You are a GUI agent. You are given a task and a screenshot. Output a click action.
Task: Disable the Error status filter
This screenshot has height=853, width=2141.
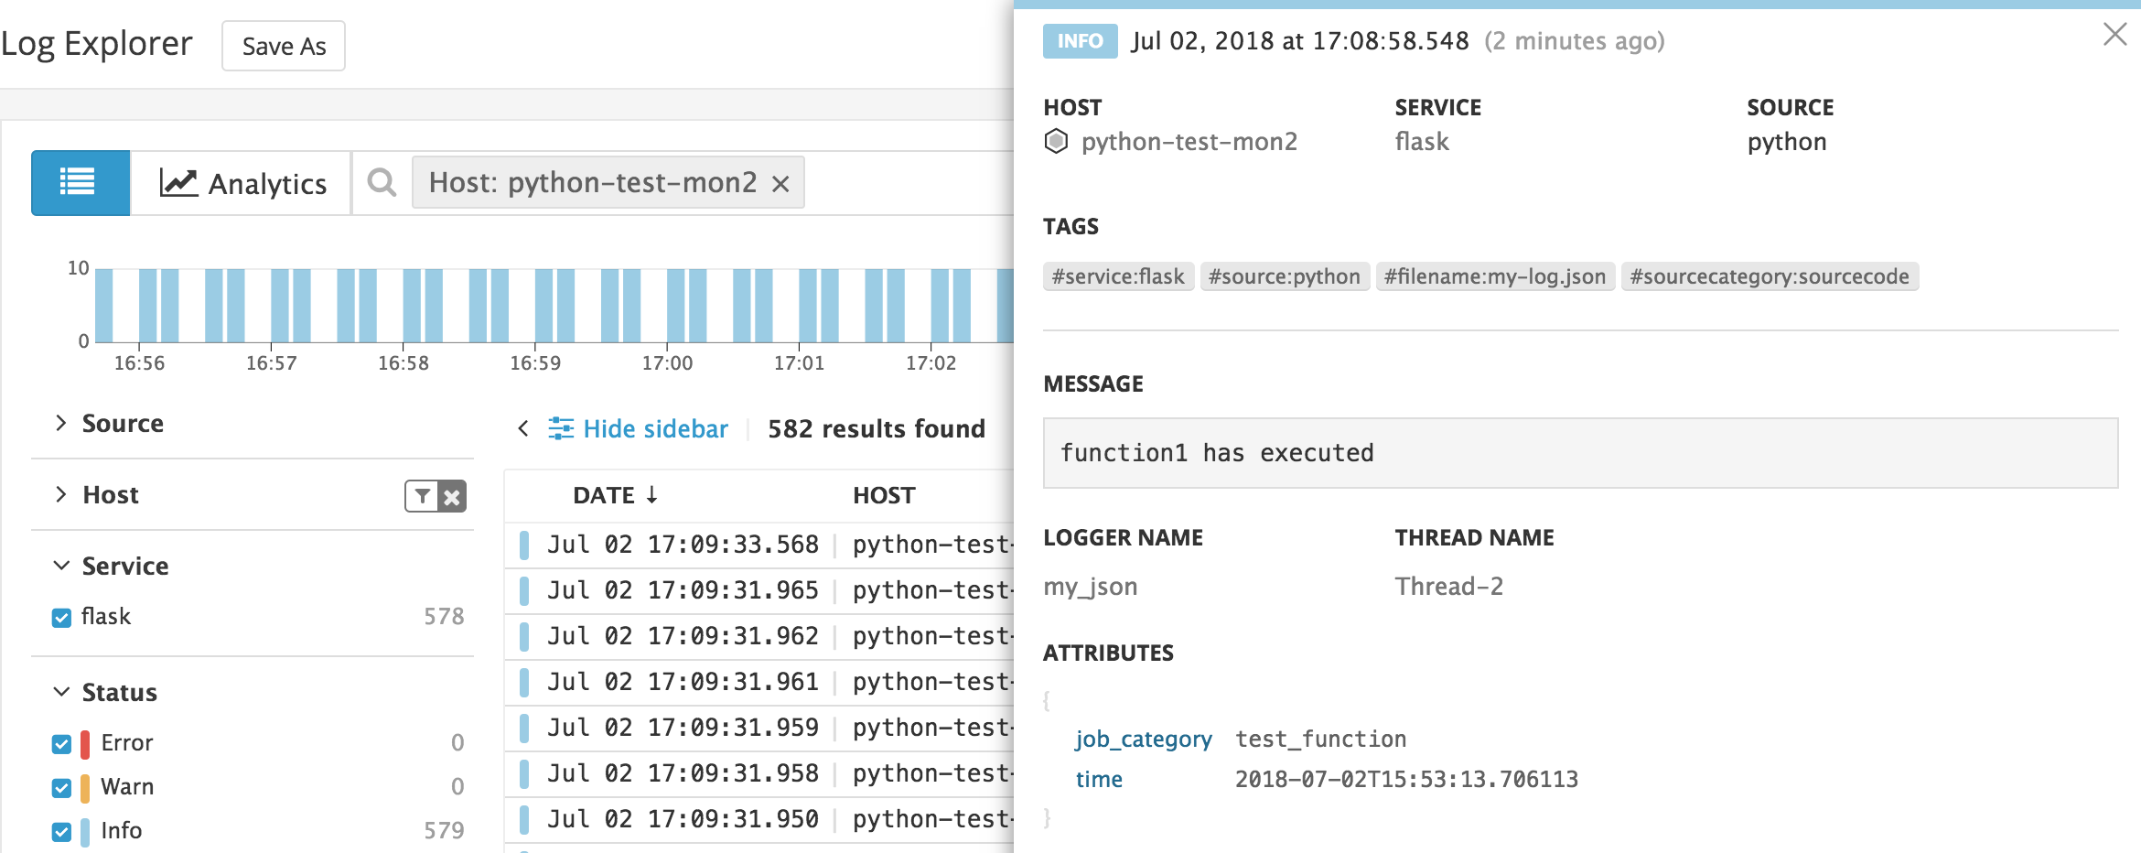pyautogui.click(x=60, y=742)
